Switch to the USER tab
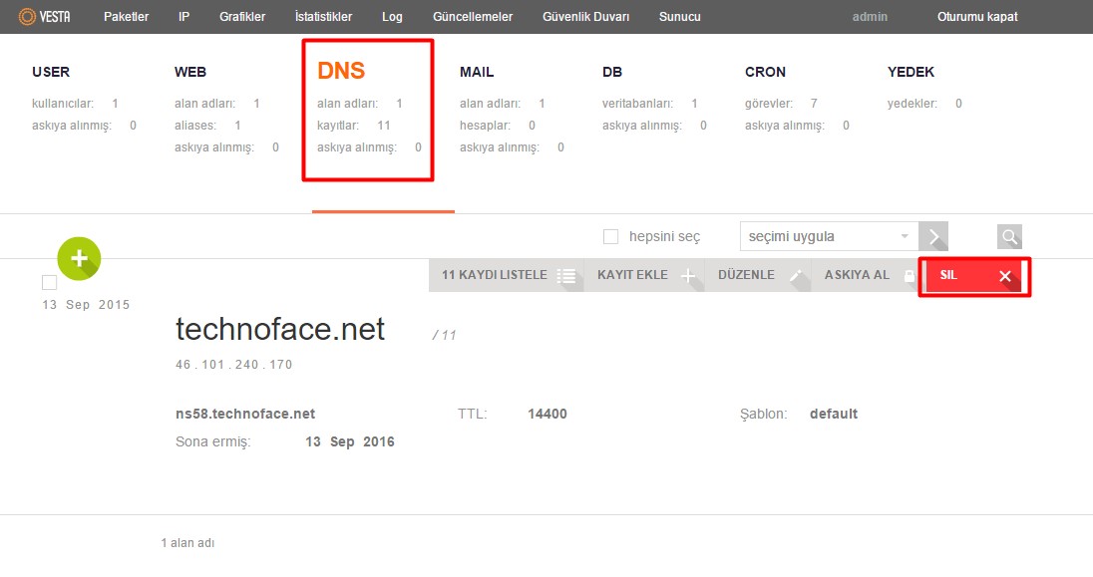Image resolution: width=1093 pixels, height=577 pixels. (x=51, y=72)
